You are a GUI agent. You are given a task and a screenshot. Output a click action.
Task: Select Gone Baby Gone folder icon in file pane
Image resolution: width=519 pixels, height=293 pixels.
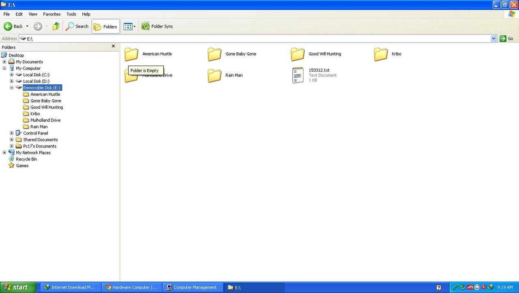click(214, 54)
